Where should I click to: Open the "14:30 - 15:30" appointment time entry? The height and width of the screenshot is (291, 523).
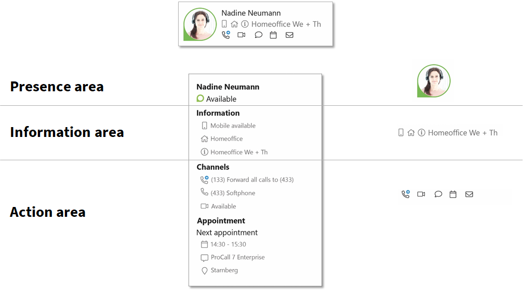click(228, 244)
